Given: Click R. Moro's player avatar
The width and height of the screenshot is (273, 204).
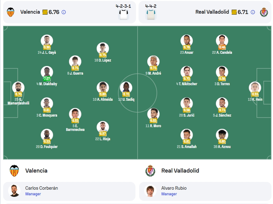Looking at the screenshot, I should [153, 114].
